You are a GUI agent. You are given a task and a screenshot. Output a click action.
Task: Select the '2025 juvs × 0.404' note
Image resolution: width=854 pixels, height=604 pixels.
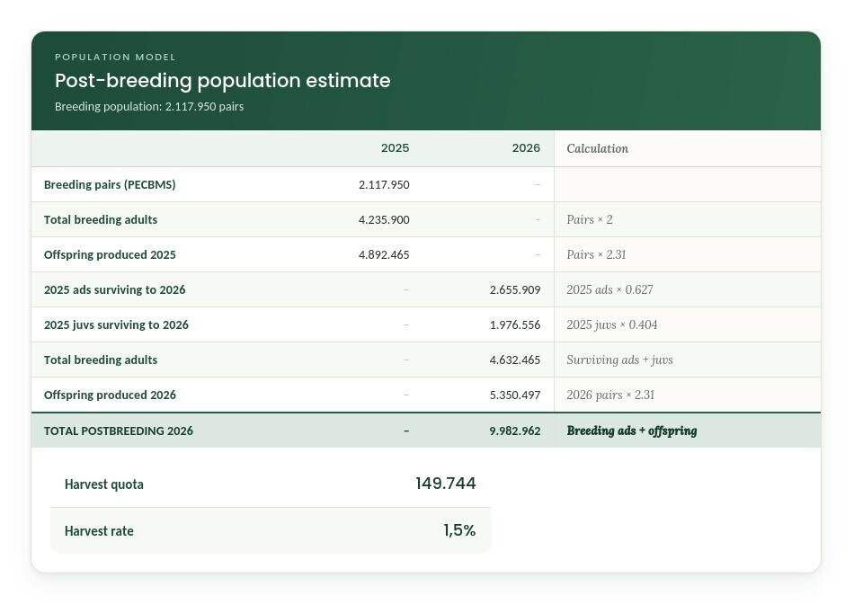click(x=611, y=325)
